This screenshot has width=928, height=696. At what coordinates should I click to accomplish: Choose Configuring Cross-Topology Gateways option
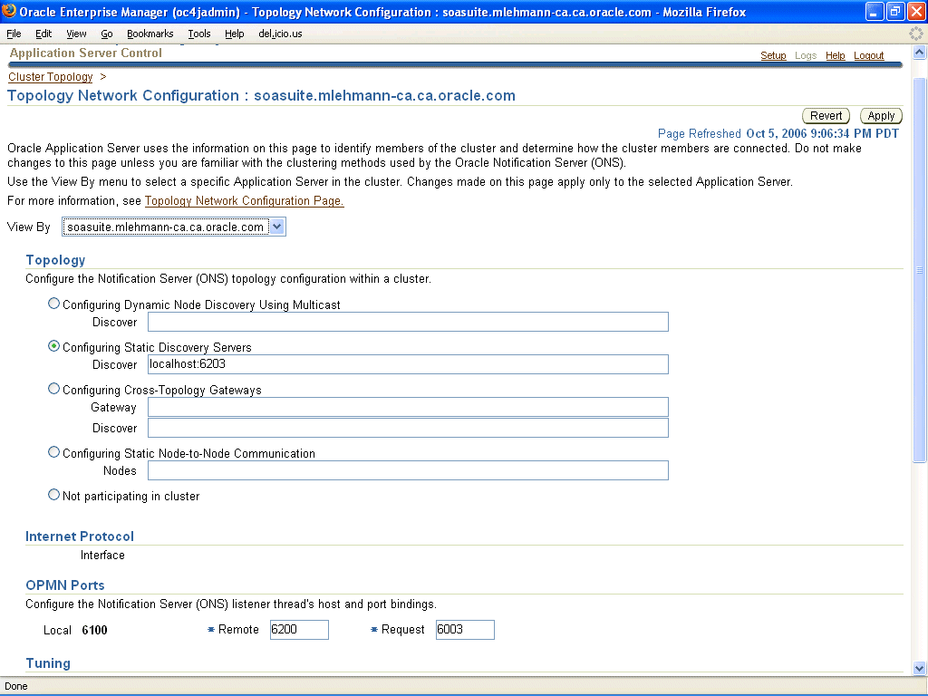(53, 389)
